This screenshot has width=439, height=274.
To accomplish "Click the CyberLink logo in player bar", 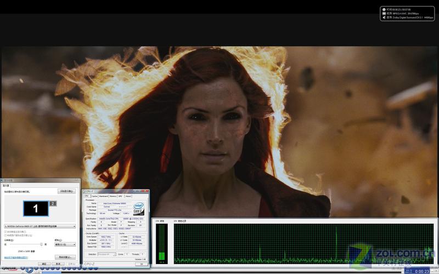I will [9, 269].
